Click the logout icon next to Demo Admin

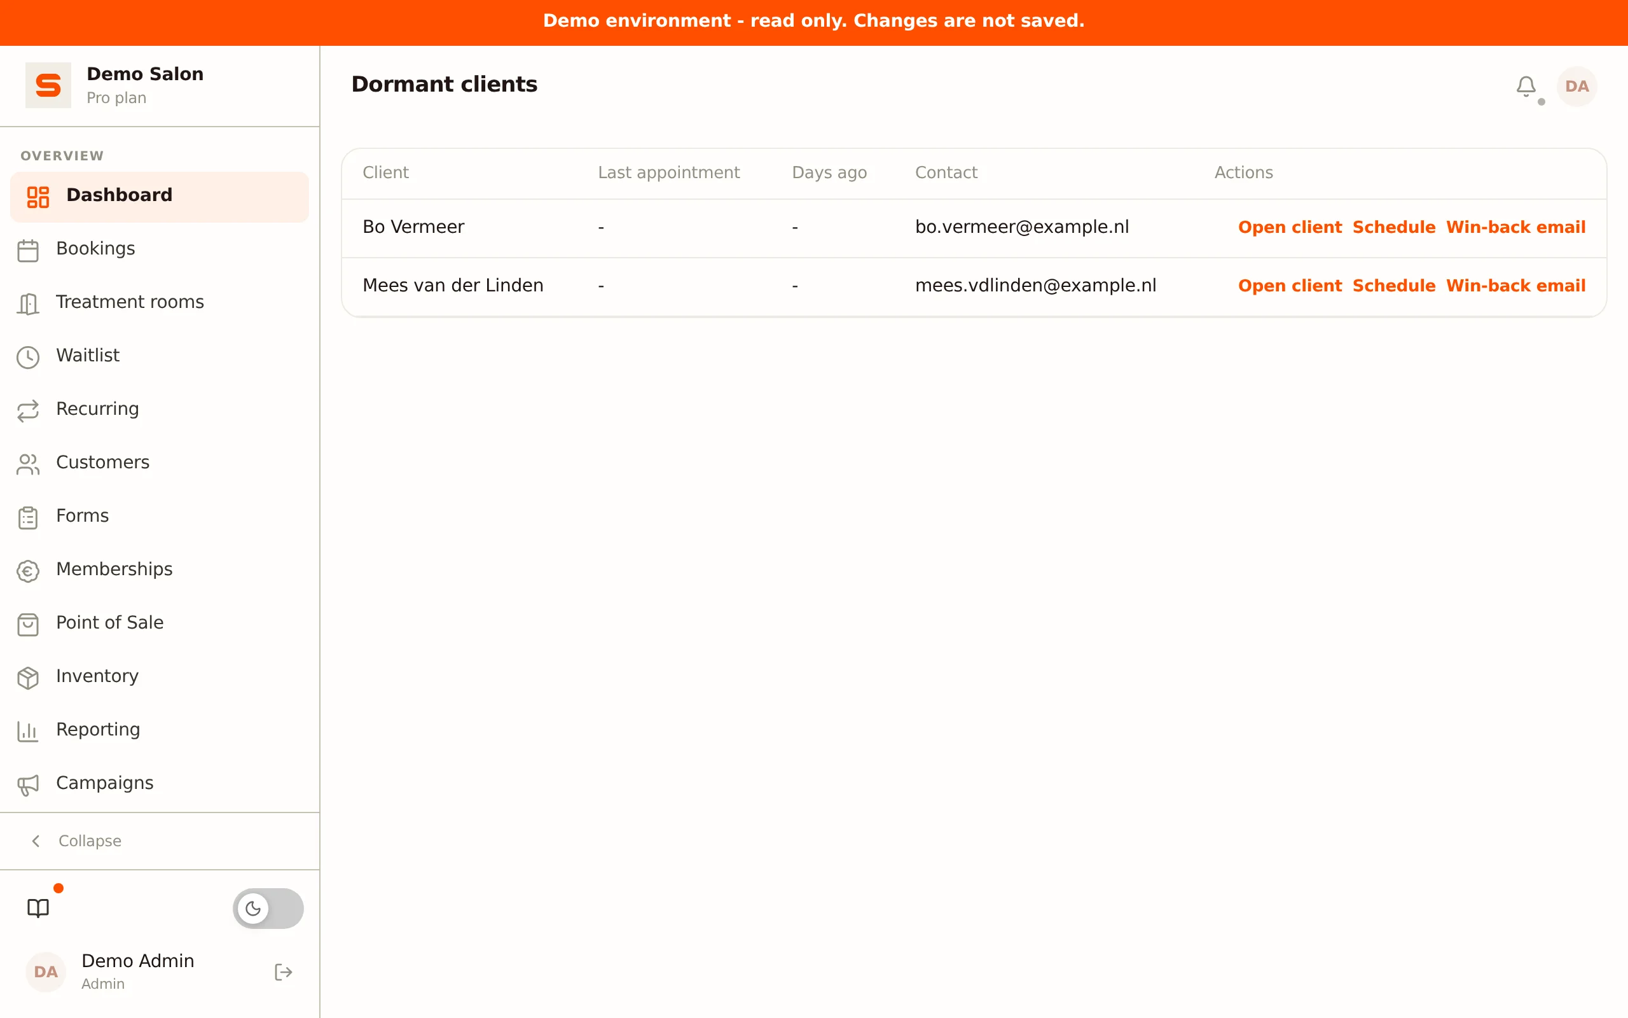(x=283, y=972)
